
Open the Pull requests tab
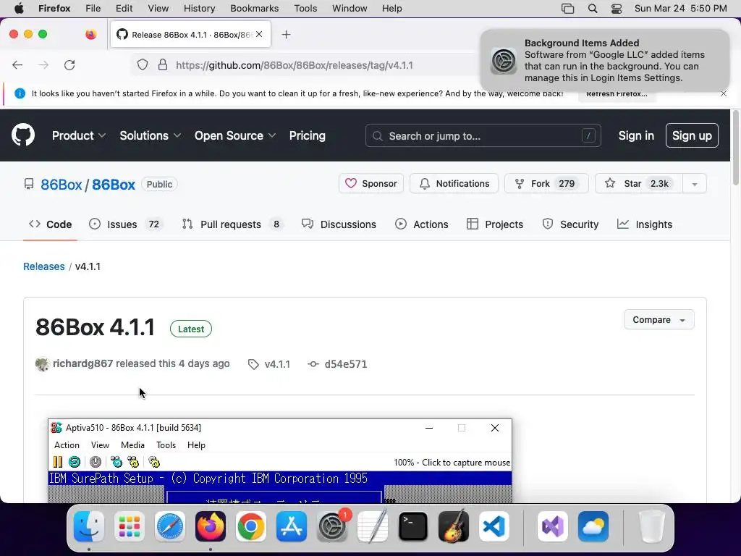(x=232, y=224)
